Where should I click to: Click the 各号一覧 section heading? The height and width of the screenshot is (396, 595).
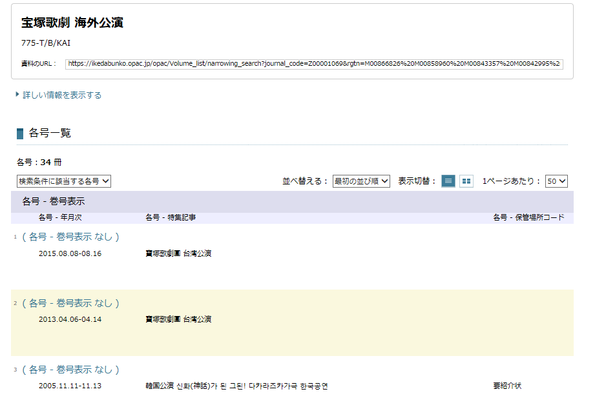(50, 133)
